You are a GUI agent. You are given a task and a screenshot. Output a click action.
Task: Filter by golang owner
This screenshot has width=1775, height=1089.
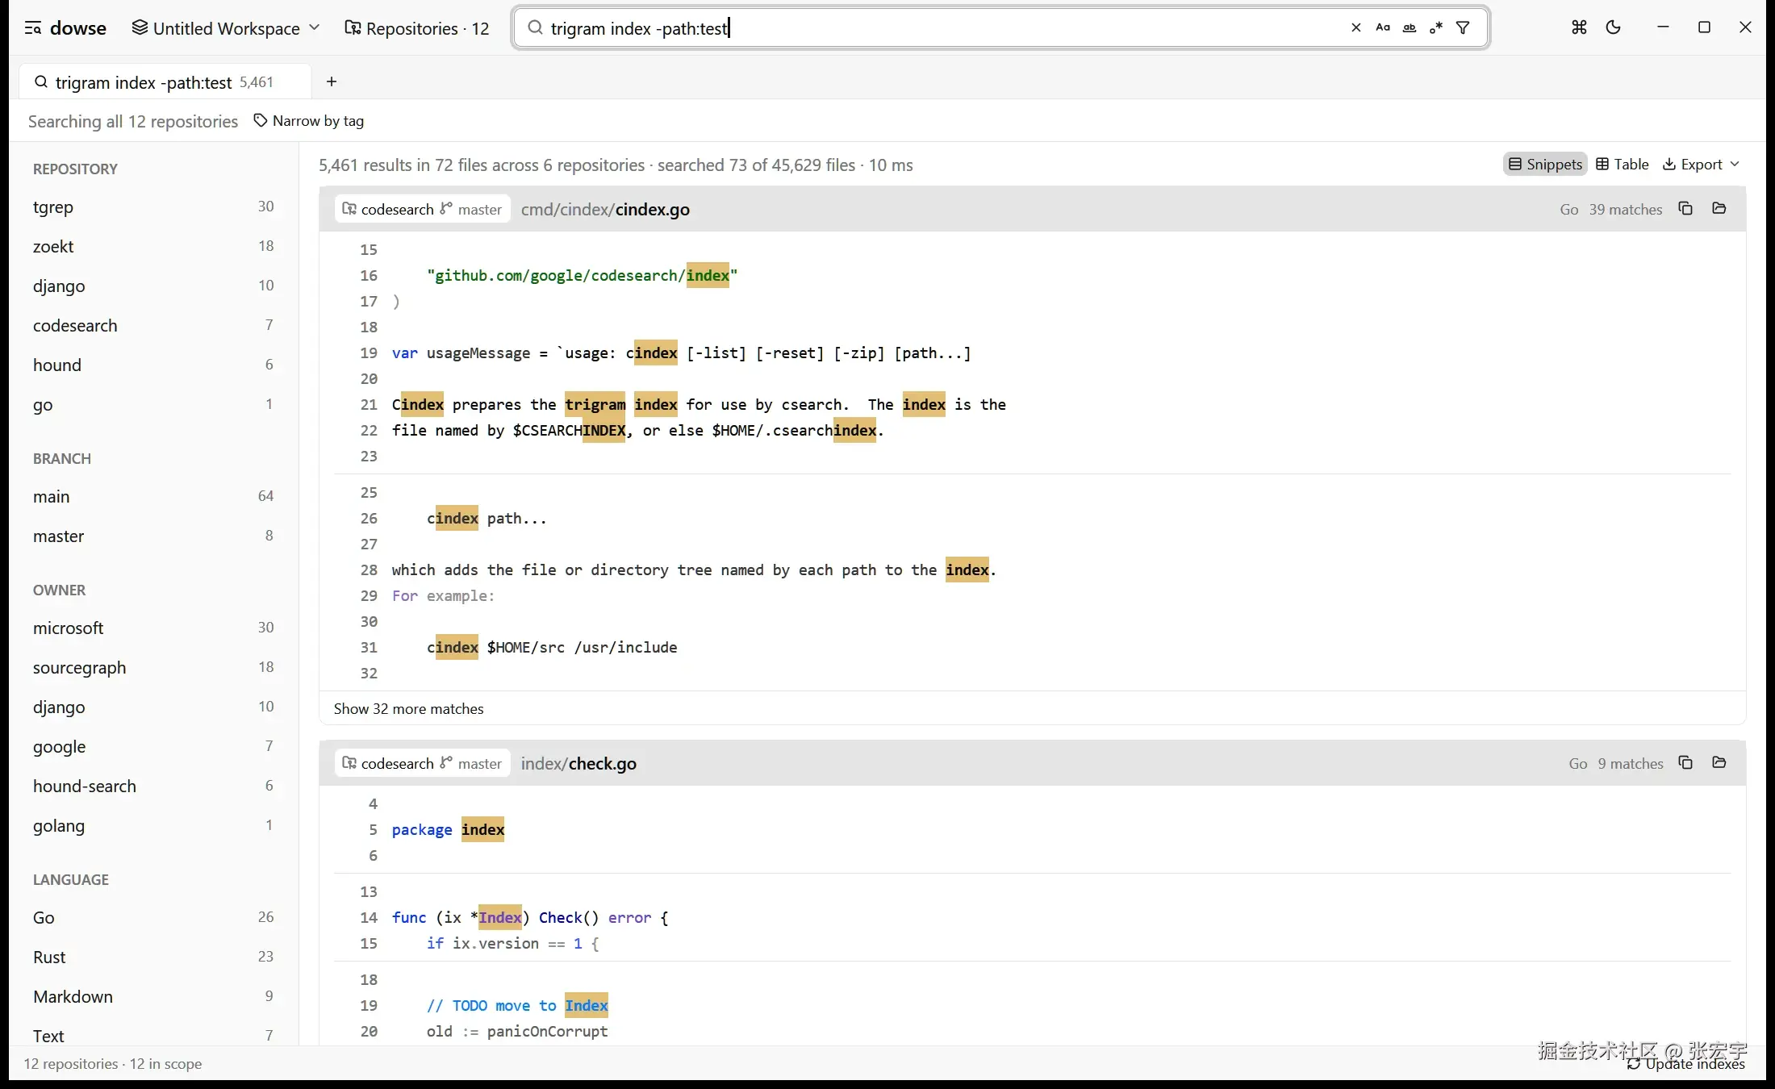pyautogui.click(x=153, y=826)
